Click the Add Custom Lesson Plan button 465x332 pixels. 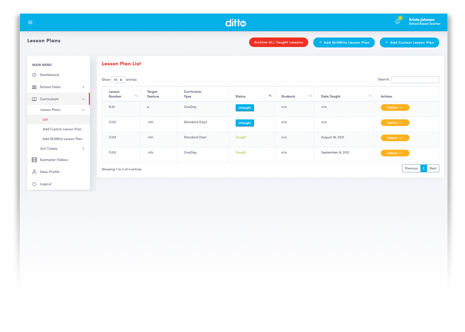tap(409, 42)
